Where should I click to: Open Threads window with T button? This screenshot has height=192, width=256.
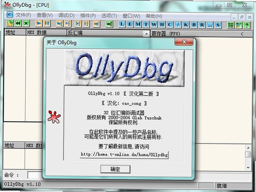point(146,24)
